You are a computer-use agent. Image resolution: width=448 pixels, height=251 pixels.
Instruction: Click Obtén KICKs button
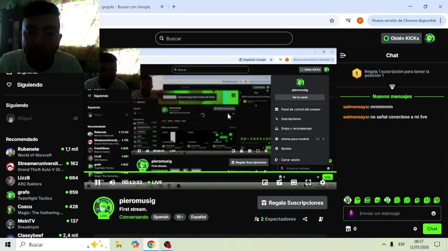pos(401,38)
